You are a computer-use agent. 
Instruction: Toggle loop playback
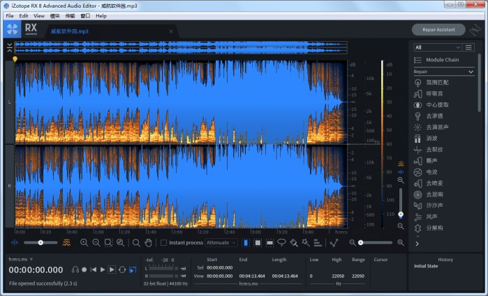122,270
